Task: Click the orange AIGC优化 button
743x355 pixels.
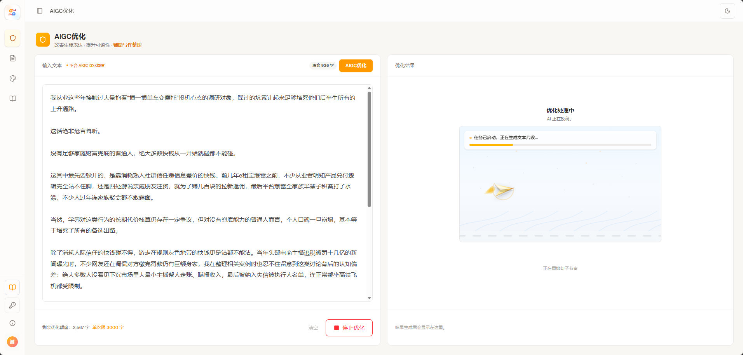Action: 356,66
